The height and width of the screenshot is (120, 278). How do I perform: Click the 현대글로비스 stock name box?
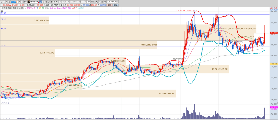[x=34, y=2]
